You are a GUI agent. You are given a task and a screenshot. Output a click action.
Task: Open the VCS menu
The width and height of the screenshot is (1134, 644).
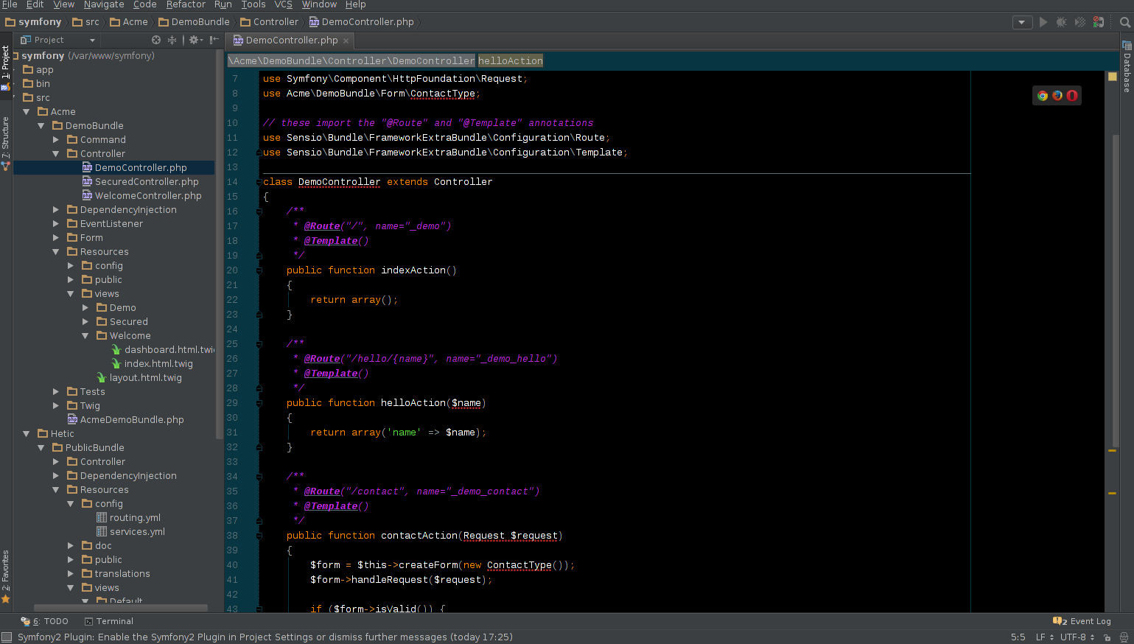[x=284, y=4]
